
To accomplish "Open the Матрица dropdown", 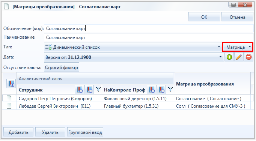I will pos(238,47).
